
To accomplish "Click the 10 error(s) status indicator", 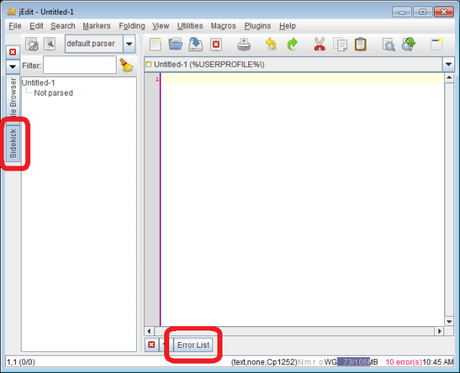I will click(x=404, y=362).
